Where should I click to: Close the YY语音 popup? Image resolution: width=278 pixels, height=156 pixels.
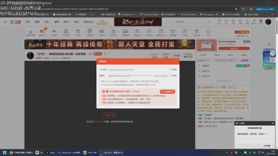pyautogui.click(x=273, y=123)
